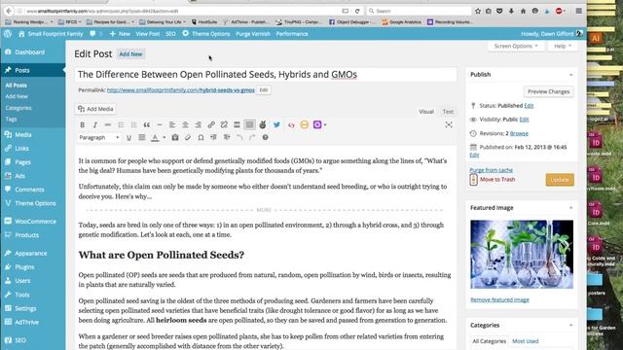Redo the last edit
Viewport: 623px width, 350px height.
point(252,137)
